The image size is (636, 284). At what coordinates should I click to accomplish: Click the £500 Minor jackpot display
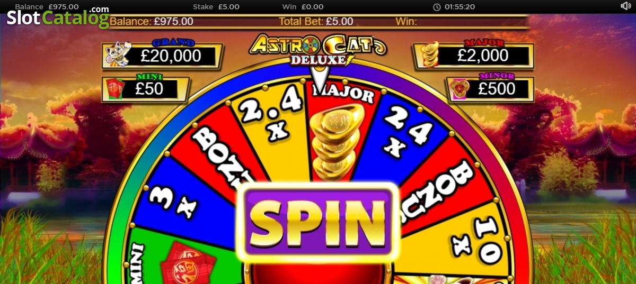(x=497, y=89)
